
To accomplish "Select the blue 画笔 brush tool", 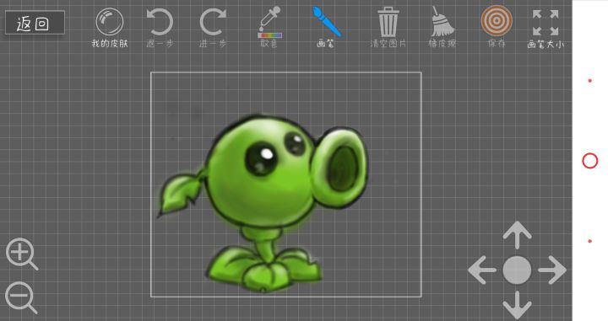I will (x=327, y=22).
